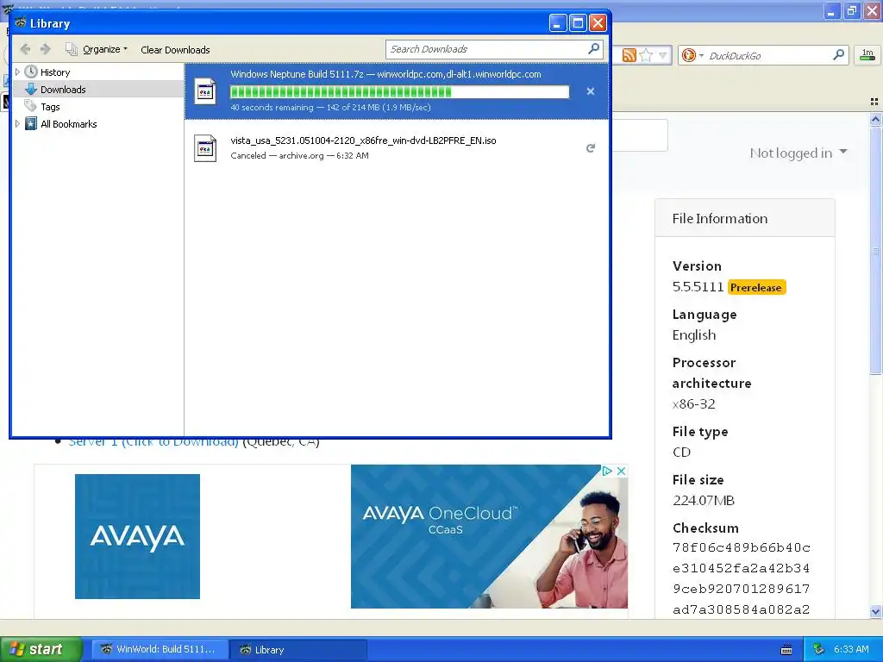The height and width of the screenshot is (662, 883).
Task: Click Windows Neptune Build 5111.7z file icon
Action: pos(205,91)
